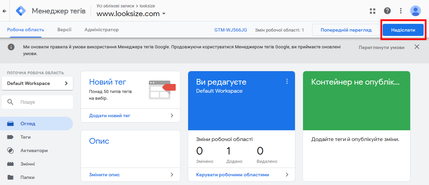This screenshot has width=429, height=185.
Task: Click the Контейнер не опублік... heading
Action: [x=355, y=82]
